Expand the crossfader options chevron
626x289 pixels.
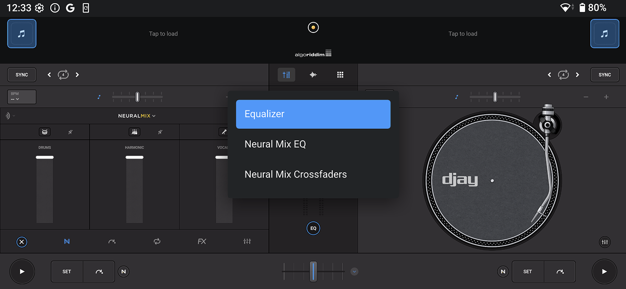354,271
